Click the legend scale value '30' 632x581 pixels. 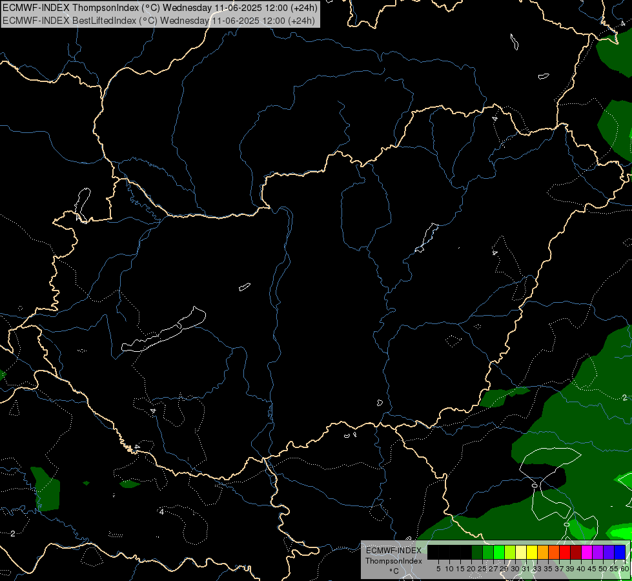point(515,569)
